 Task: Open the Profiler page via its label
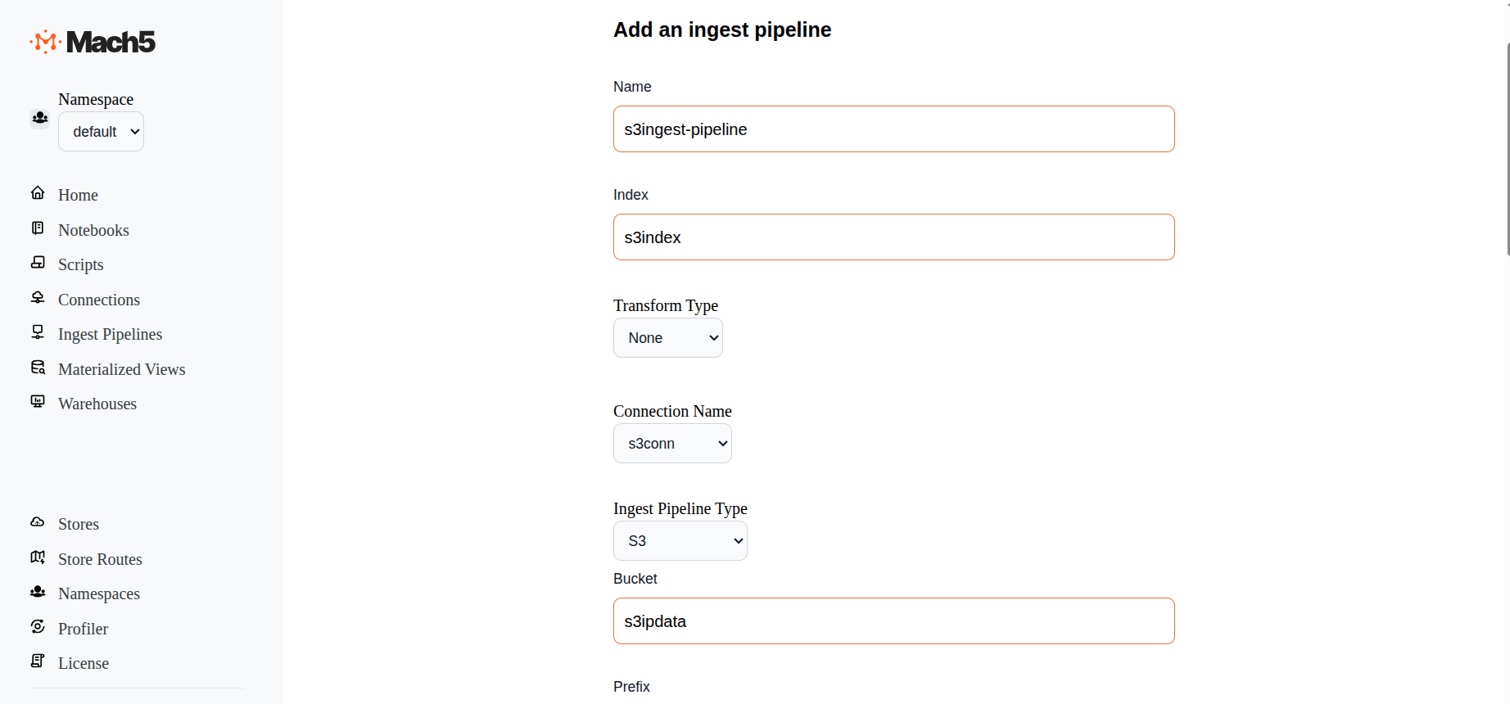click(83, 629)
